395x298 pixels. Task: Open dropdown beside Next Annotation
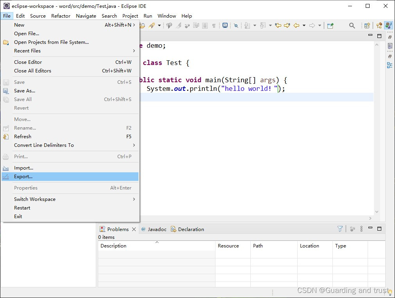tap(255, 25)
